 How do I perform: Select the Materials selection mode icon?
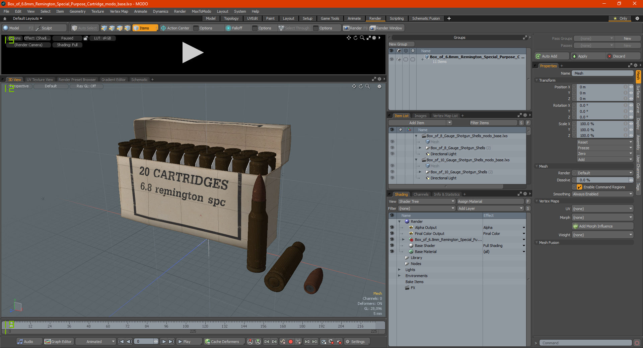(x=127, y=28)
